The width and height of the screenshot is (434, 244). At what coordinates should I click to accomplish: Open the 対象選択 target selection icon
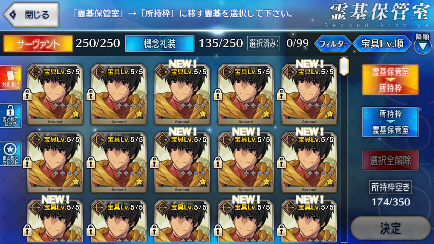click(x=11, y=77)
